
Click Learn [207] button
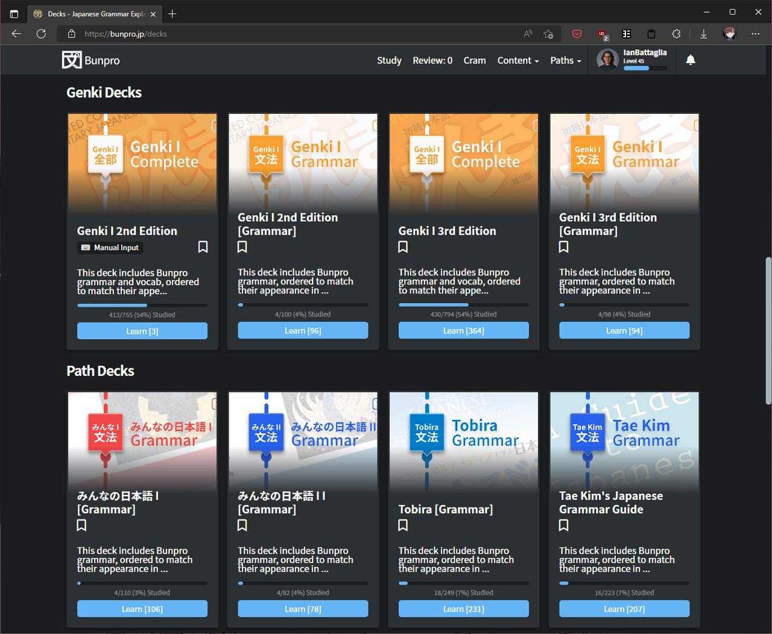624,609
